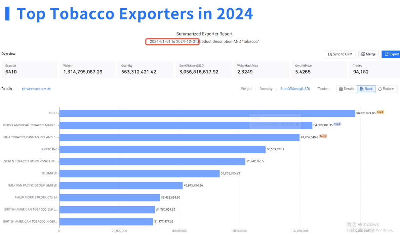400x235 pixels.
Task: Click the BRITISH AMERICAN TOBACCO GLP label
Action: [31, 210]
